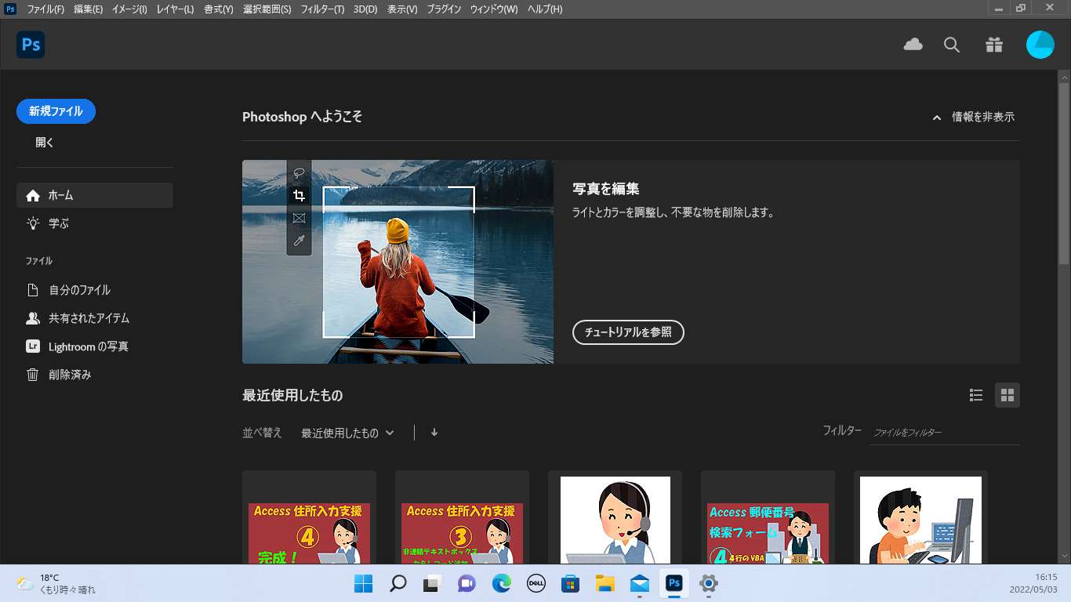Click the eyedropper icon on preview strip
The width and height of the screenshot is (1071, 602).
pyautogui.click(x=299, y=241)
